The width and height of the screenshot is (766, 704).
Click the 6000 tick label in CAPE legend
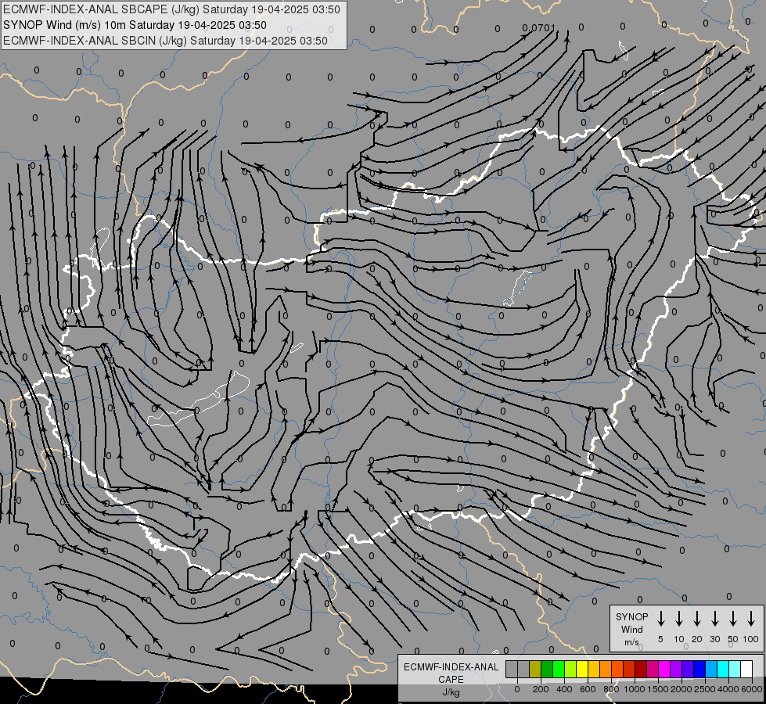tap(752, 689)
